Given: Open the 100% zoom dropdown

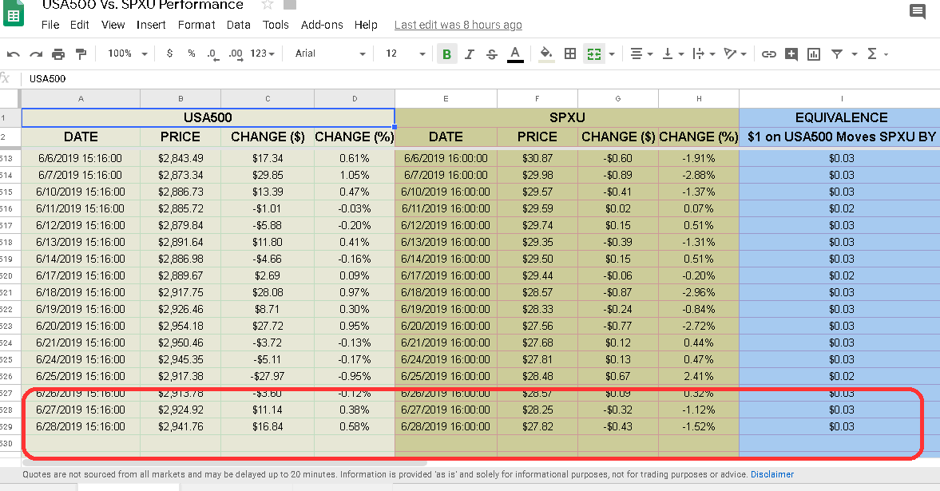Looking at the screenshot, I should (127, 53).
